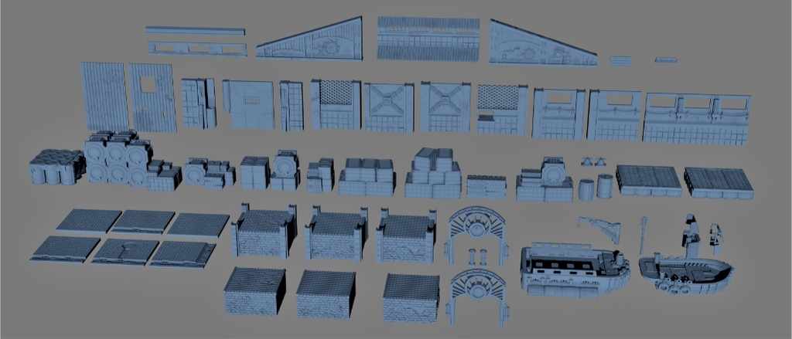Screen dimensions: 792x339
Task: Click the pair of standalone barrels
Action: click(x=596, y=187)
